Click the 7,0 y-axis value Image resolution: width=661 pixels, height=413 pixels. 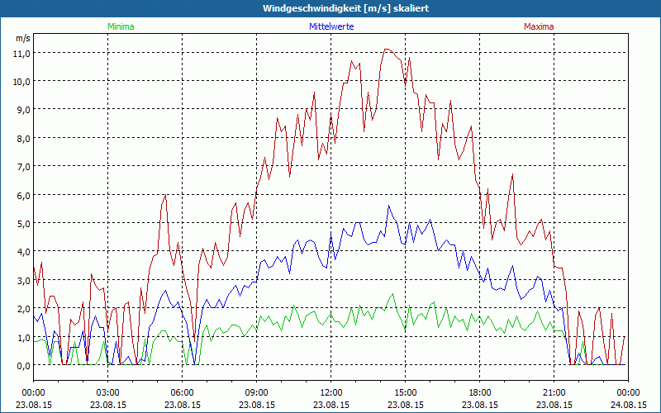coord(24,167)
